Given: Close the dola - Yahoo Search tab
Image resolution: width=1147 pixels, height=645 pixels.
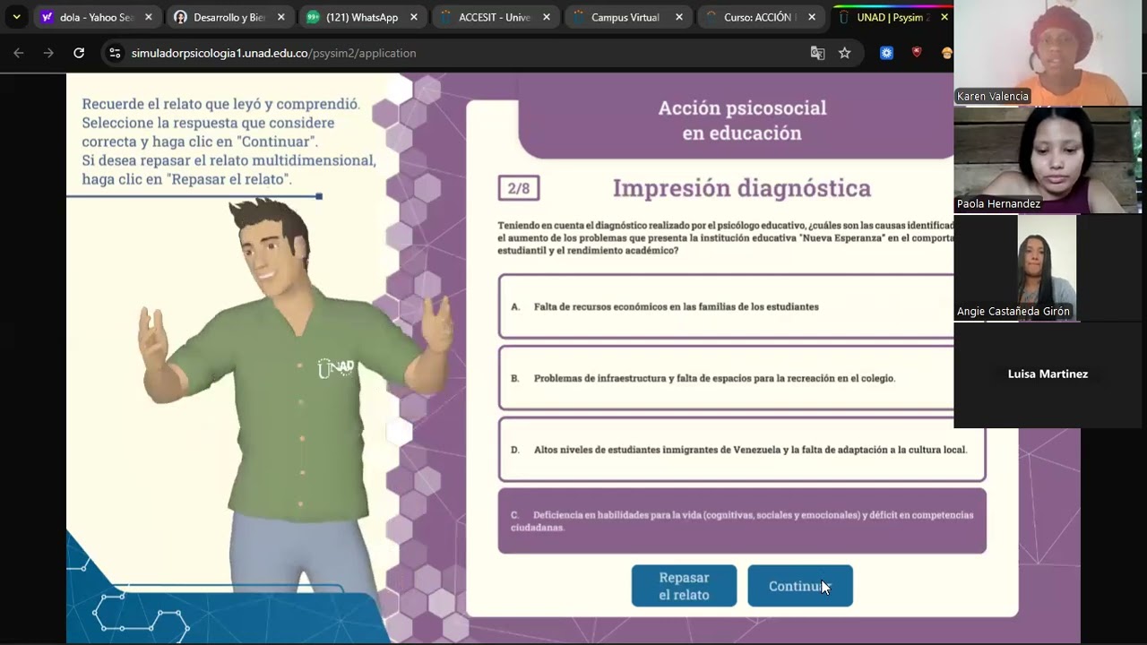Looking at the screenshot, I should tap(149, 17).
